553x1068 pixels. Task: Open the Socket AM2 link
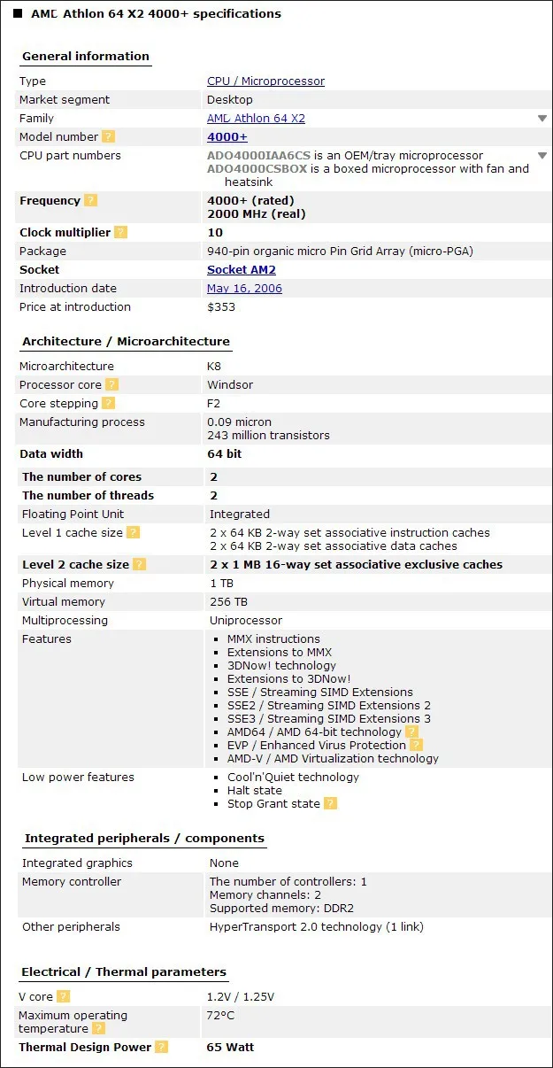click(x=242, y=269)
